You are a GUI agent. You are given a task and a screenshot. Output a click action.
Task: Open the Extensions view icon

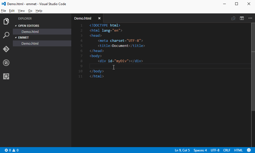coord(6,76)
